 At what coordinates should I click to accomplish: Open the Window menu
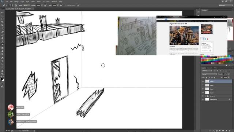tap(54, 1)
